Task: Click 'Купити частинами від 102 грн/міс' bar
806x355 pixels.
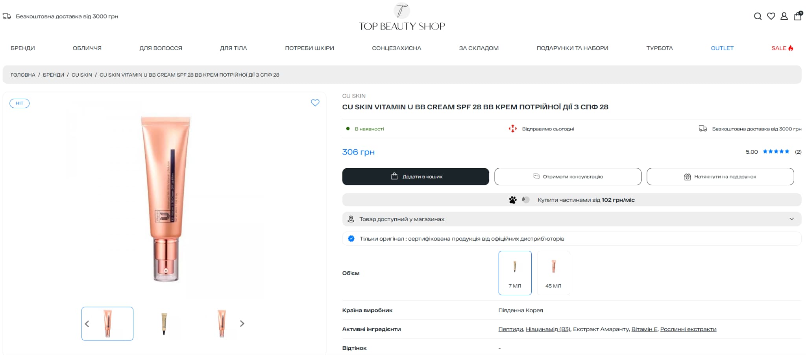Action: pyautogui.click(x=571, y=200)
